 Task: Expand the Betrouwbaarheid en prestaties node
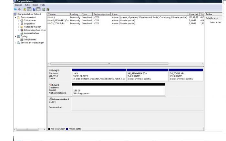[x=19, y=30]
